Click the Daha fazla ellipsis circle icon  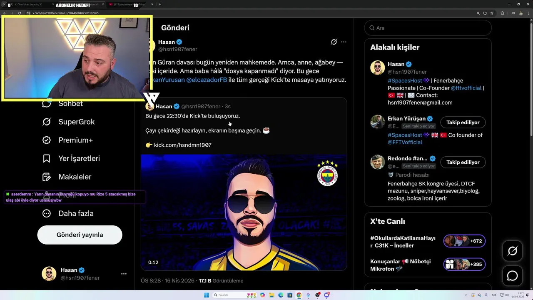tap(47, 213)
